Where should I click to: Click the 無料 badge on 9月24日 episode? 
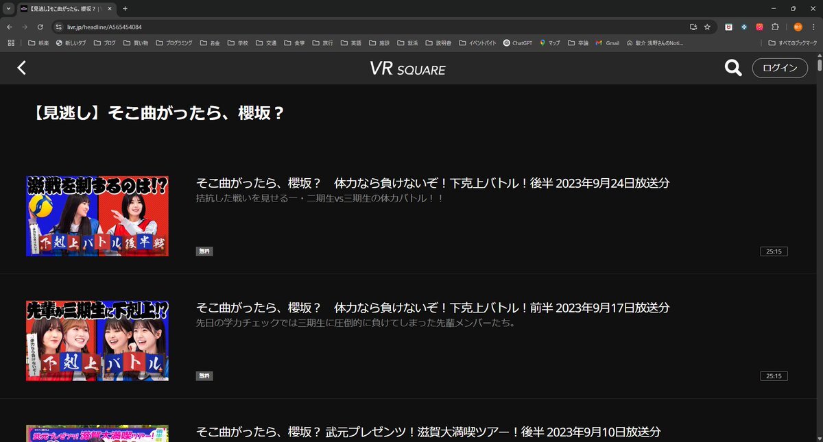(x=204, y=251)
